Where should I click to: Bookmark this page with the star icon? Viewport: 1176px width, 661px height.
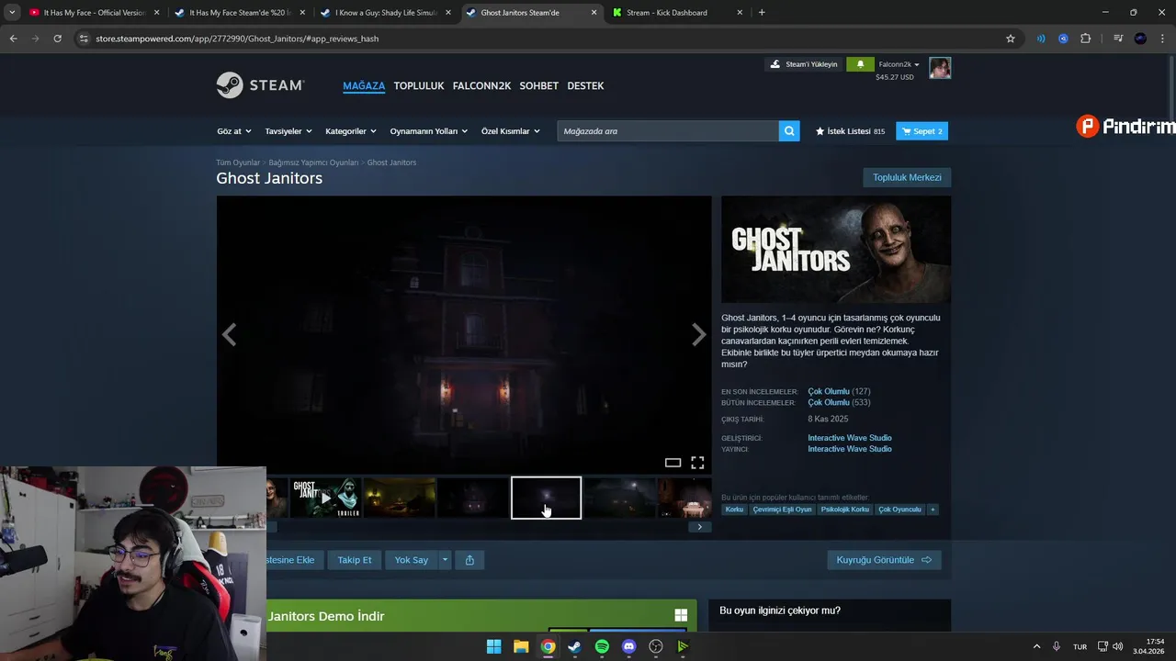[1011, 39]
